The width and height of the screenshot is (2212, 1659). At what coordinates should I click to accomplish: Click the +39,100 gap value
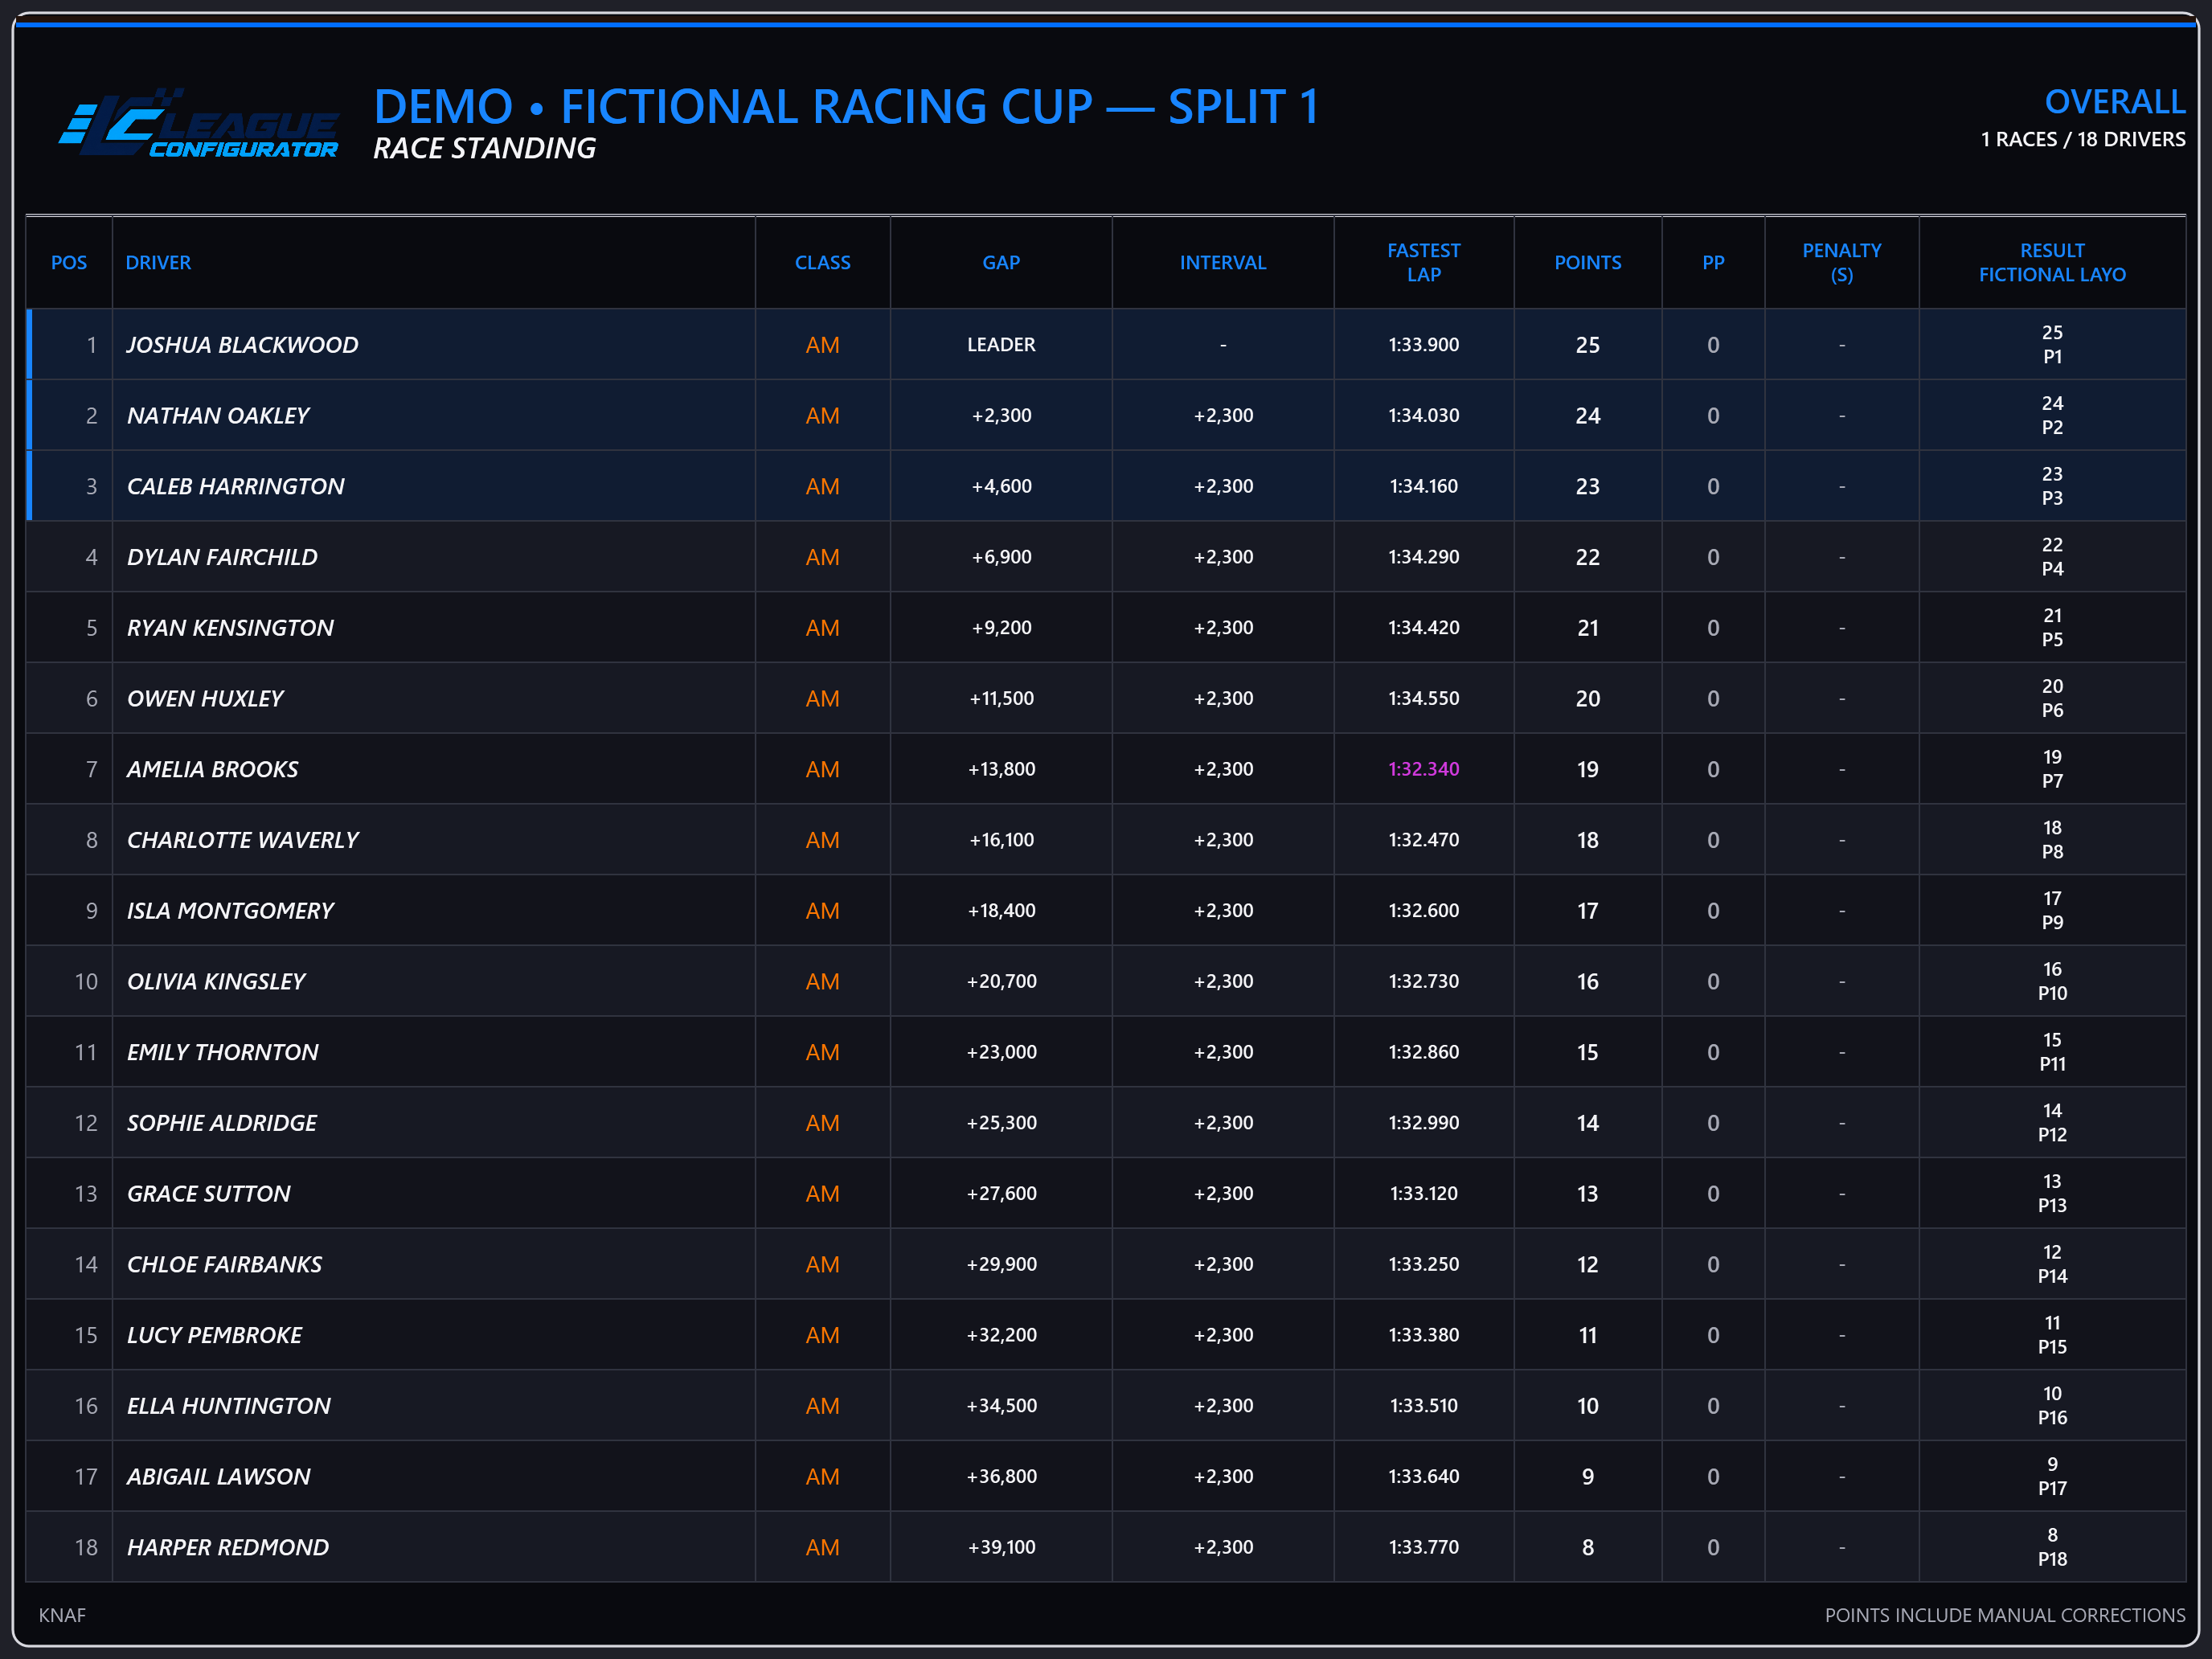click(1001, 1547)
